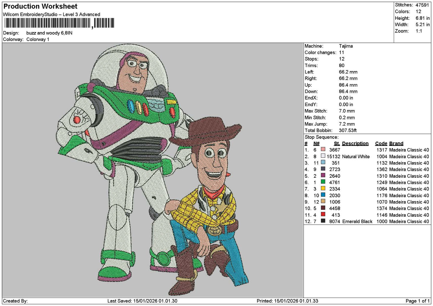The image size is (433, 306).
Task: Click the N# column header
Action: [316, 143]
